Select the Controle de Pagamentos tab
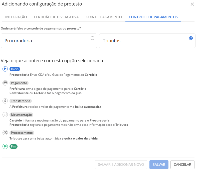 click(153, 17)
